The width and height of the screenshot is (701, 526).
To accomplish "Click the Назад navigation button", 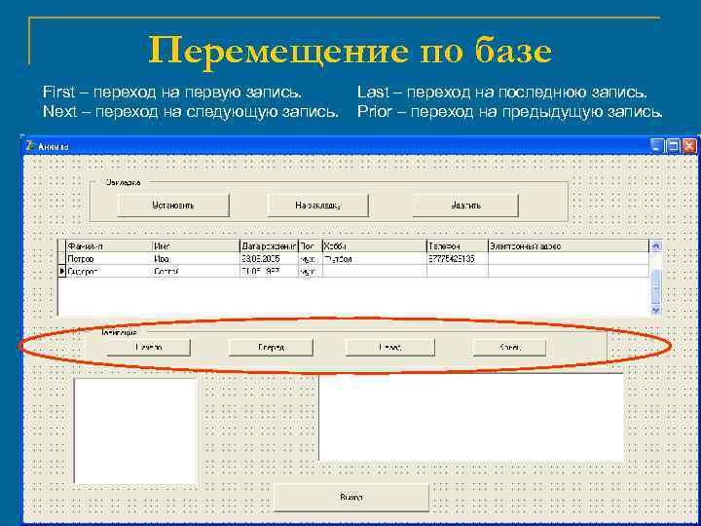I will [389, 348].
